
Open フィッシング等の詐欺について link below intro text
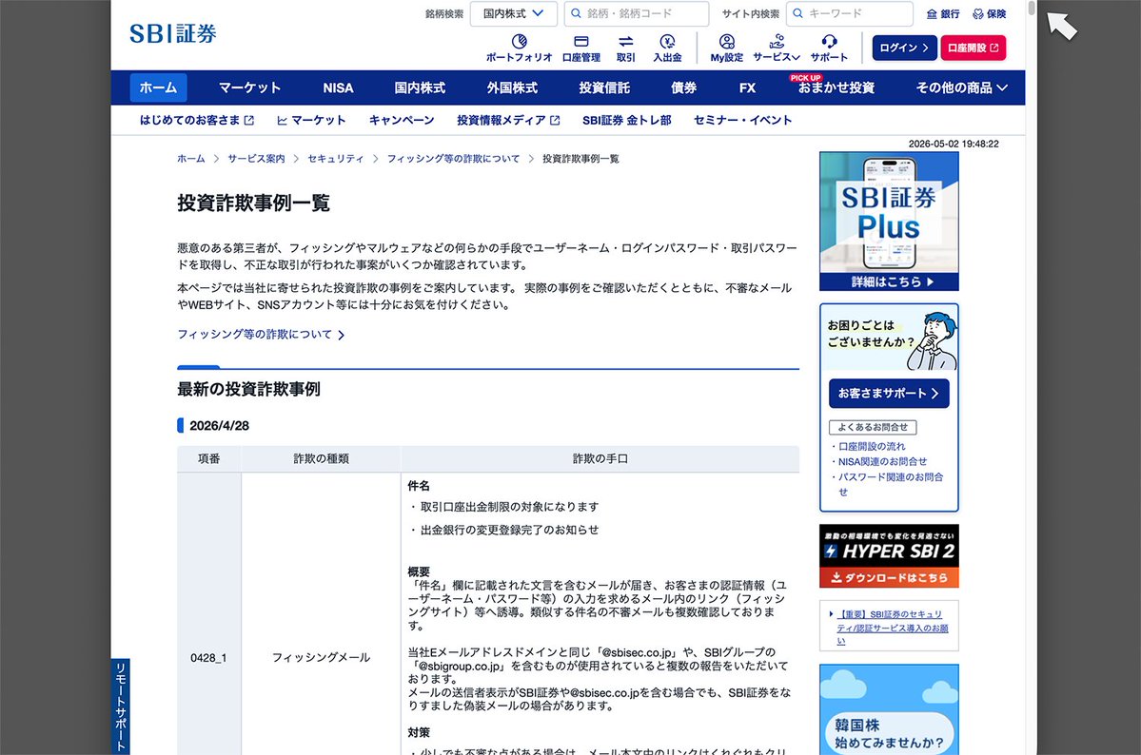pos(261,335)
